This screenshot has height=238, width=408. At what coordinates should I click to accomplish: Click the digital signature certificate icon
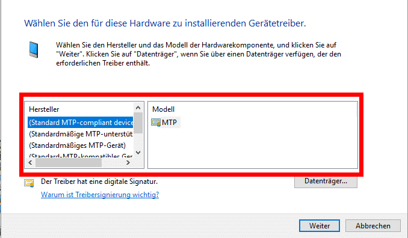point(29,183)
